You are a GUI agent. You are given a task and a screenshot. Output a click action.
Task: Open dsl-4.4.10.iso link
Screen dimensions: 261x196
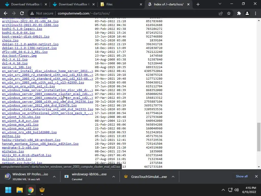(15, 63)
